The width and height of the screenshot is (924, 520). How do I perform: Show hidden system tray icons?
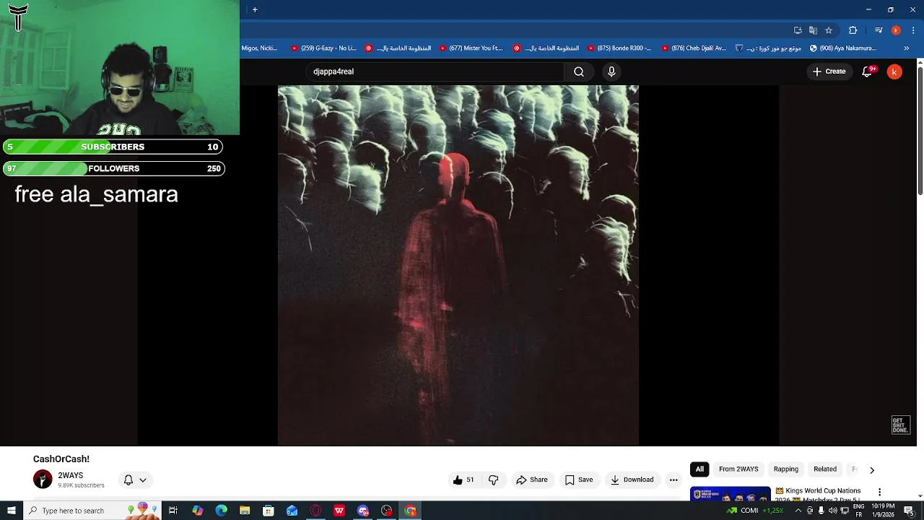pos(798,511)
